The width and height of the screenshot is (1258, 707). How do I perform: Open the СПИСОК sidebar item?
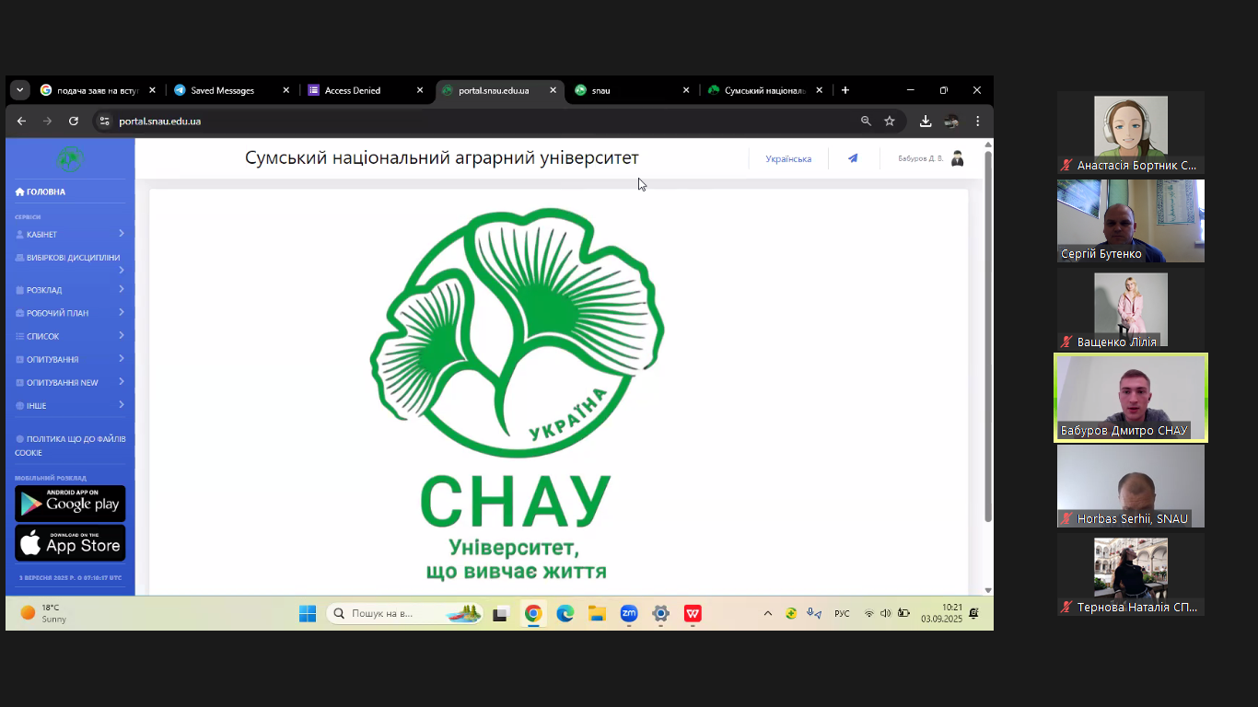coord(37,337)
